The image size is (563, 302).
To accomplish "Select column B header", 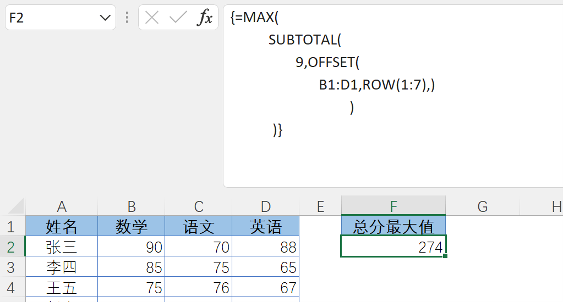I will [x=132, y=206].
